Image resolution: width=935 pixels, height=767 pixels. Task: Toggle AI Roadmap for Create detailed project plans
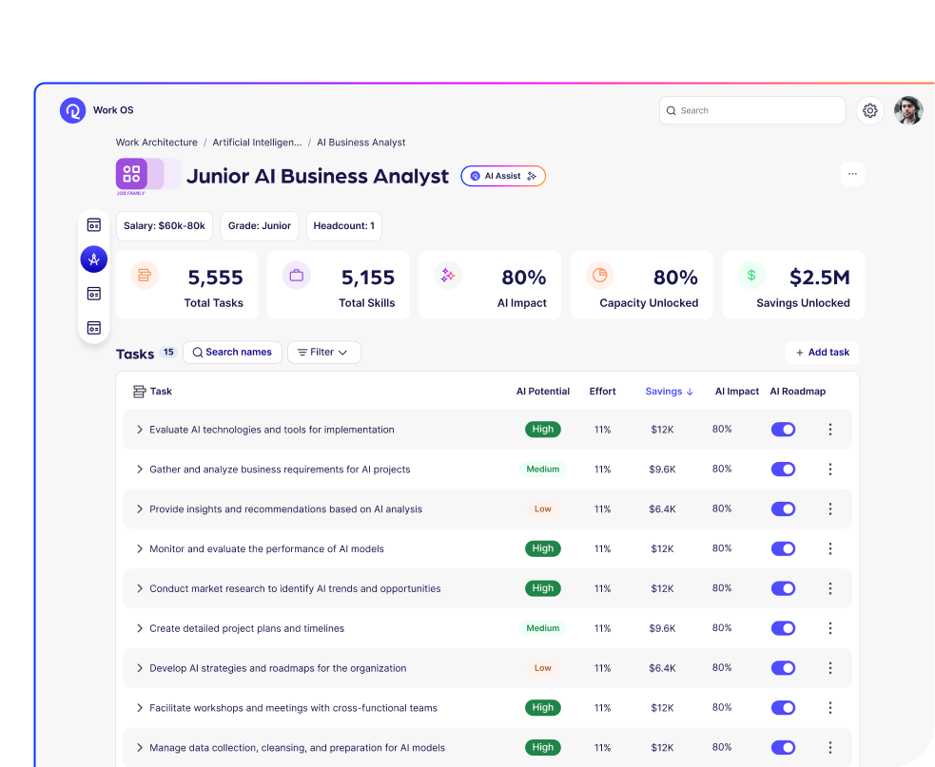pyautogui.click(x=783, y=628)
